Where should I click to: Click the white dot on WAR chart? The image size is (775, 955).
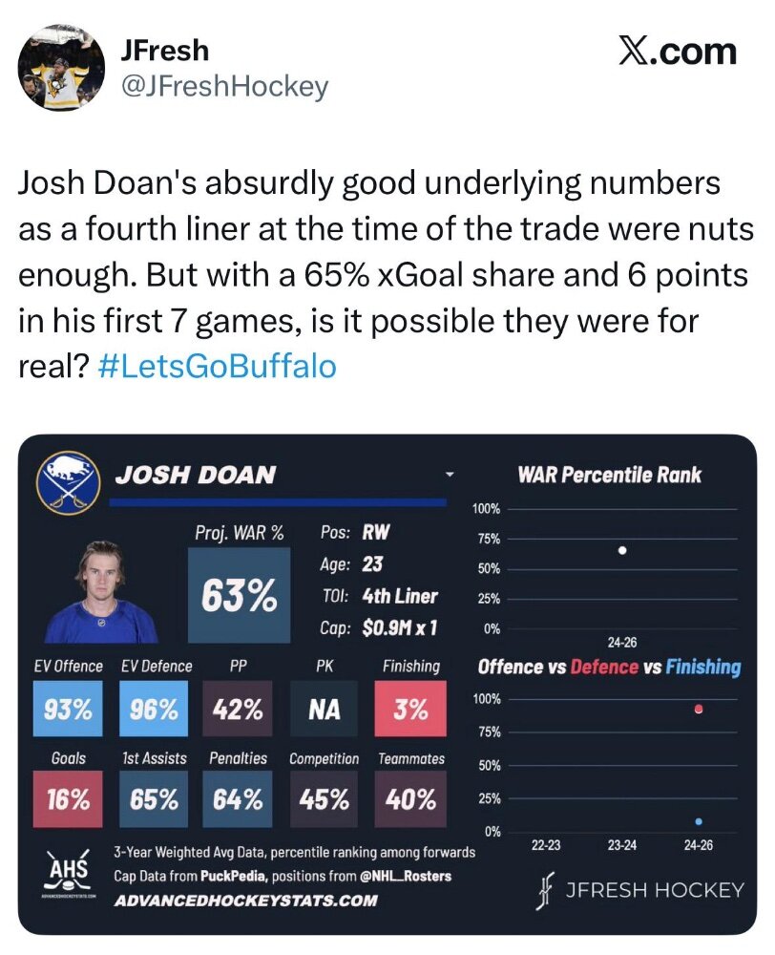[x=622, y=550]
